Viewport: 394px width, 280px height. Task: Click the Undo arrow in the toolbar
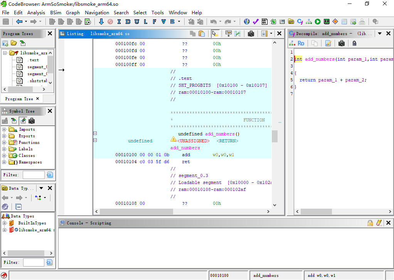click(213, 22)
